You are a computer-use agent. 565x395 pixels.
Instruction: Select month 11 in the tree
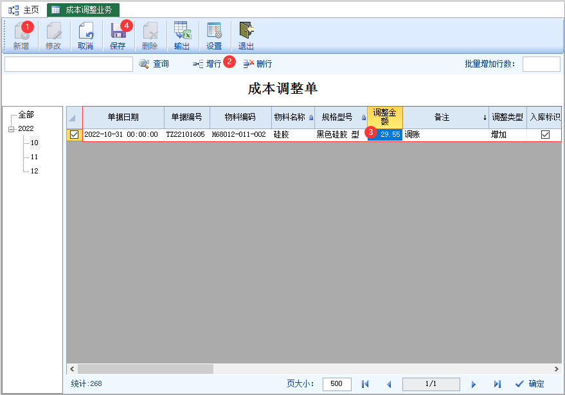click(x=34, y=157)
